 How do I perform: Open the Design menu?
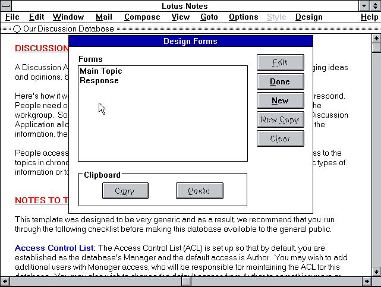308,17
